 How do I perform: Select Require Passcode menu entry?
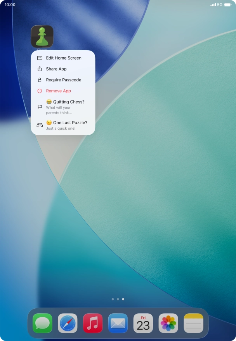[x=63, y=80]
